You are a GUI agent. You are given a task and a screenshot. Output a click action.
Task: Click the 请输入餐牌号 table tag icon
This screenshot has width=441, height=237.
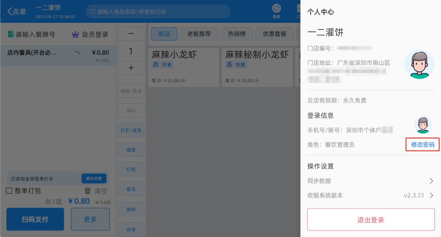pyautogui.click(x=11, y=35)
